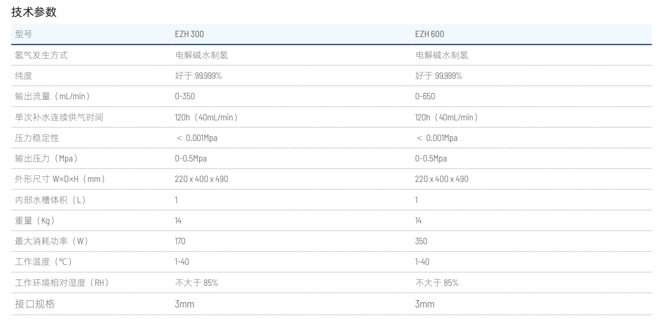This screenshot has width=663, height=336.
Task: Select the 型号 header cell
Action: (23, 34)
